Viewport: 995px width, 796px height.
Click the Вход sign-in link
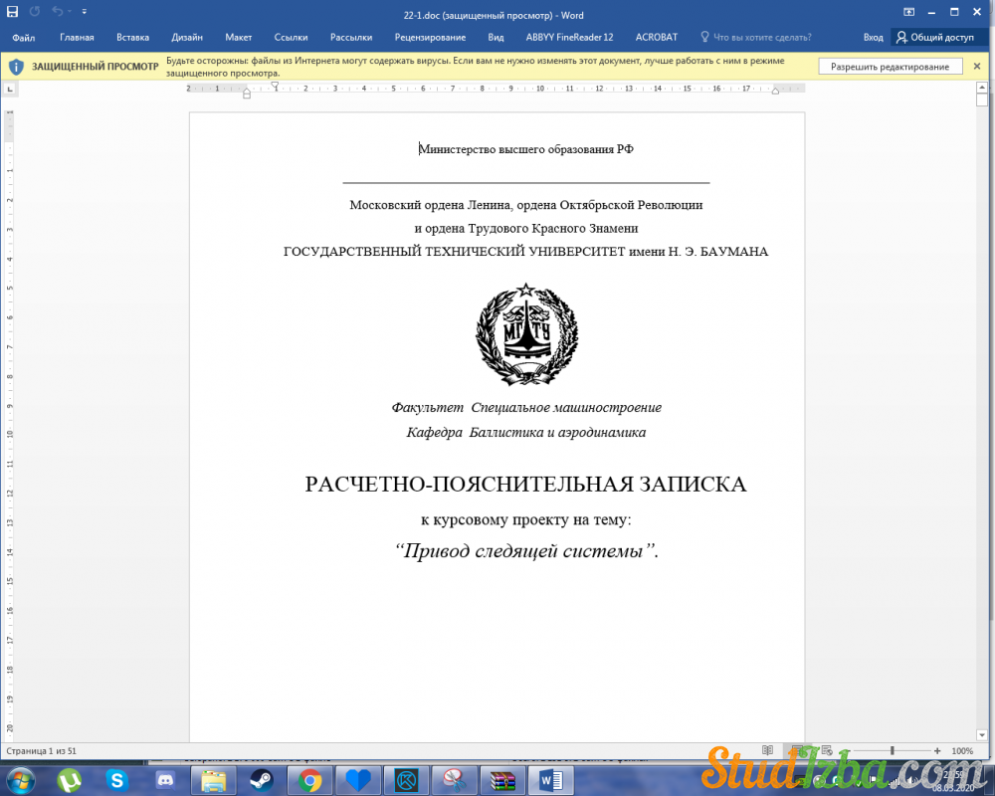pos(873,38)
